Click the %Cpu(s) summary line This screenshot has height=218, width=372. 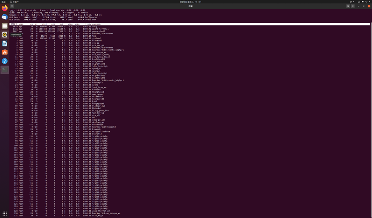(56, 15)
